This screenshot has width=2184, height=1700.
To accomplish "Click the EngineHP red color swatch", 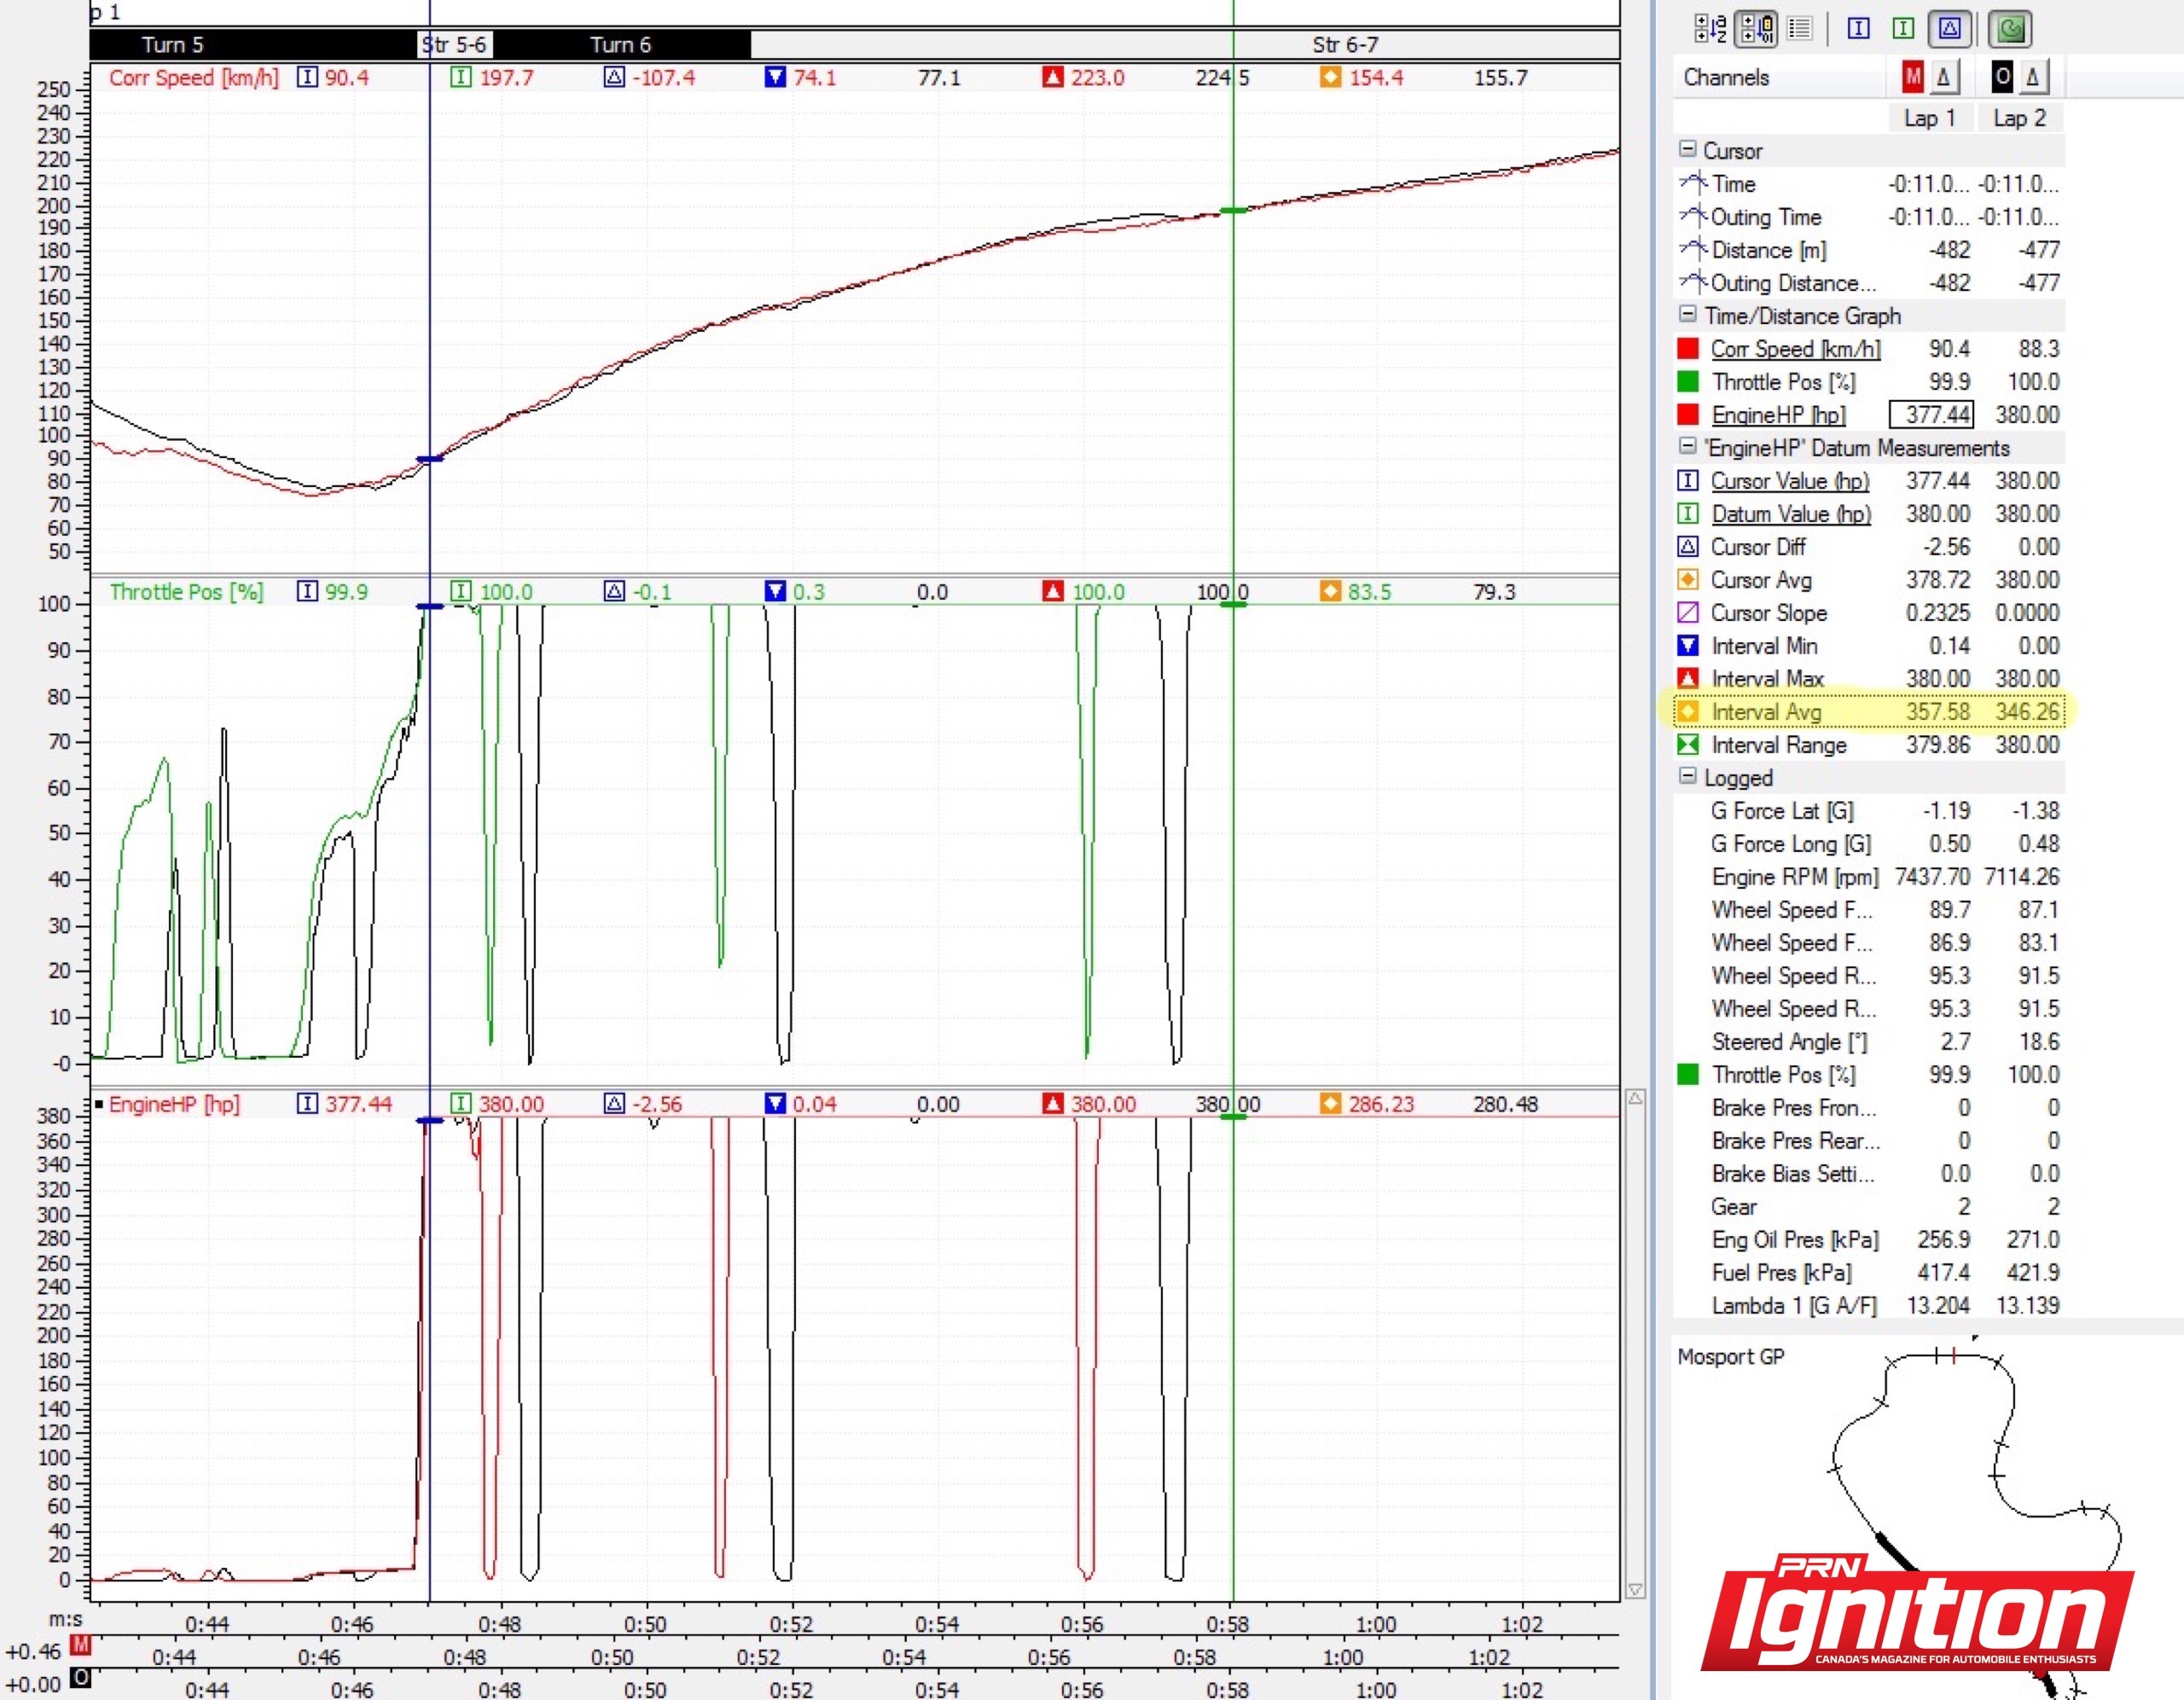I will (x=1688, y=415).
